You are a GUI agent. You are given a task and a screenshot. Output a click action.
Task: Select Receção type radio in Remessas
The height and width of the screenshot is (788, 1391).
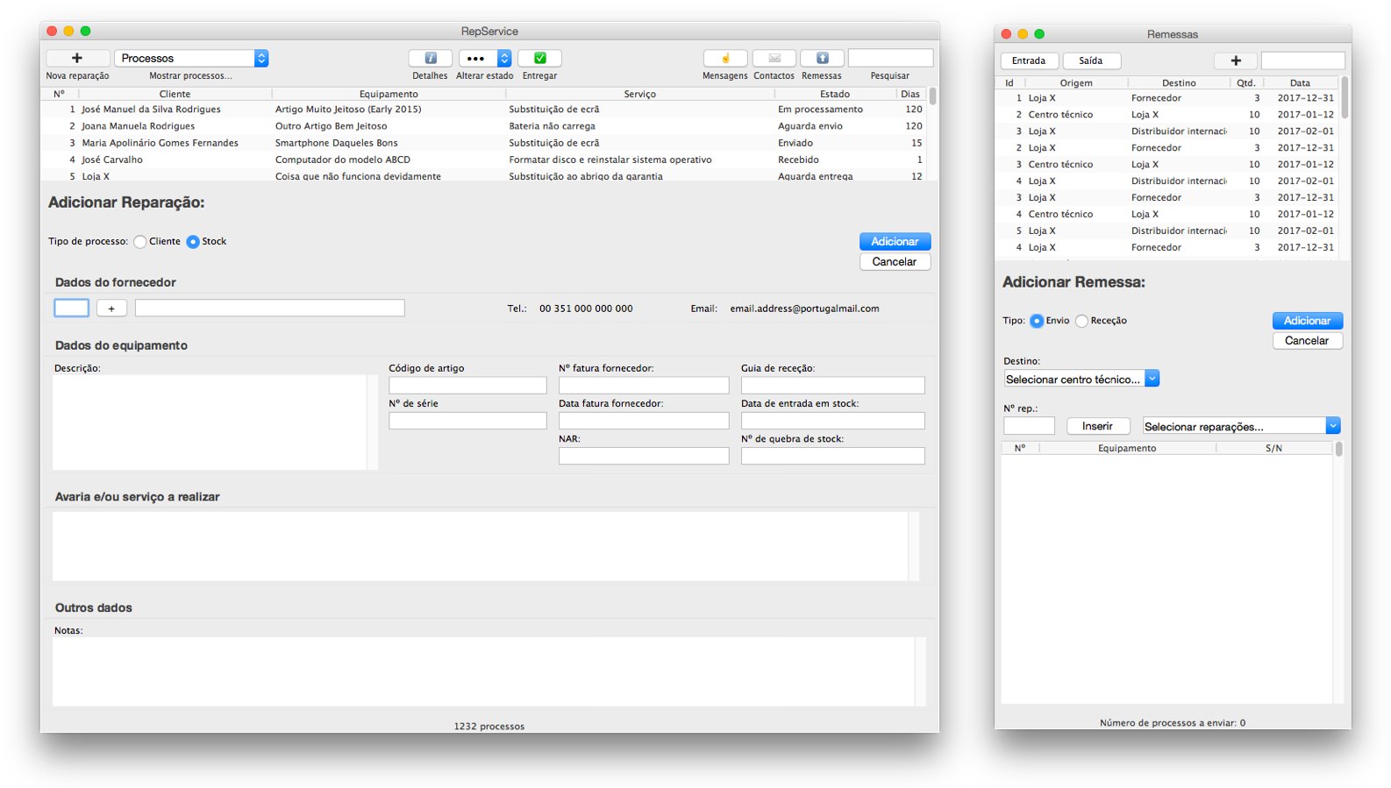(x=1081, y=321)
